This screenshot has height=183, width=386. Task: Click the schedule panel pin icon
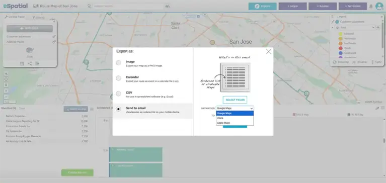click(377, 108)
